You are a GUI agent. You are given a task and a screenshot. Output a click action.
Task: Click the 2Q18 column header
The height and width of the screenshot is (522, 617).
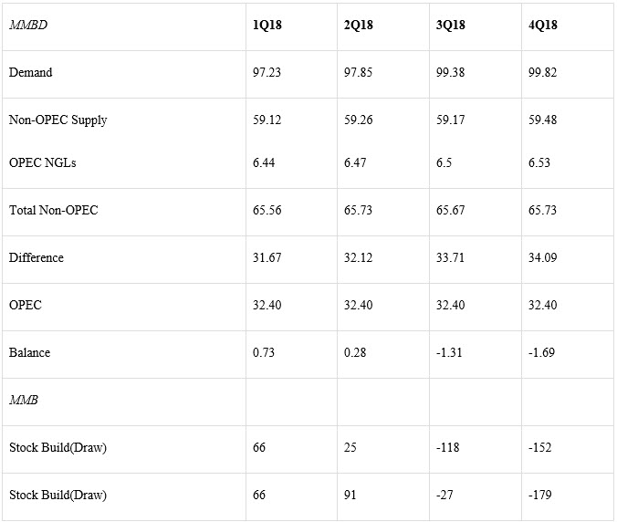[359, 25]
